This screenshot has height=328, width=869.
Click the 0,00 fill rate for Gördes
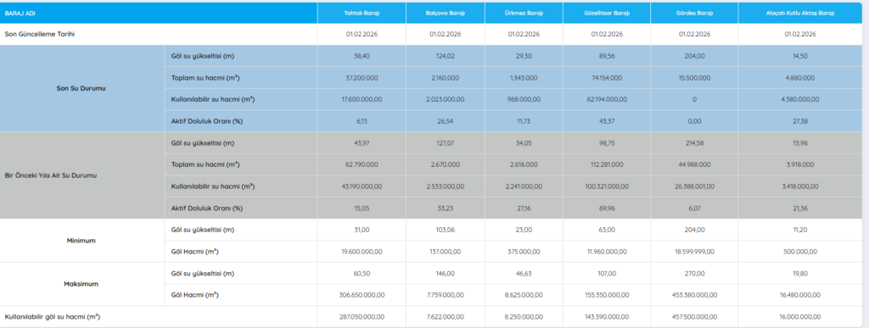pyautogui.click(x=694, y=121)
